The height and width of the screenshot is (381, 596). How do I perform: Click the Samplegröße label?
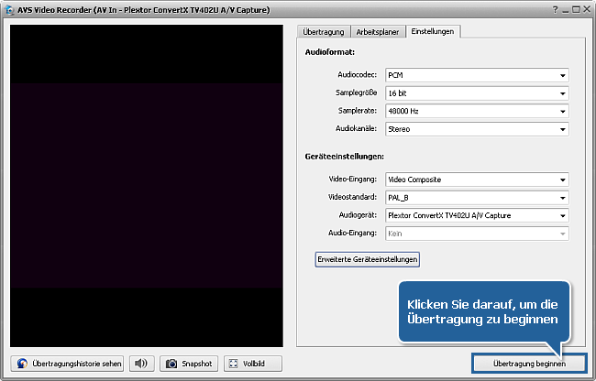tap(356, 93)
